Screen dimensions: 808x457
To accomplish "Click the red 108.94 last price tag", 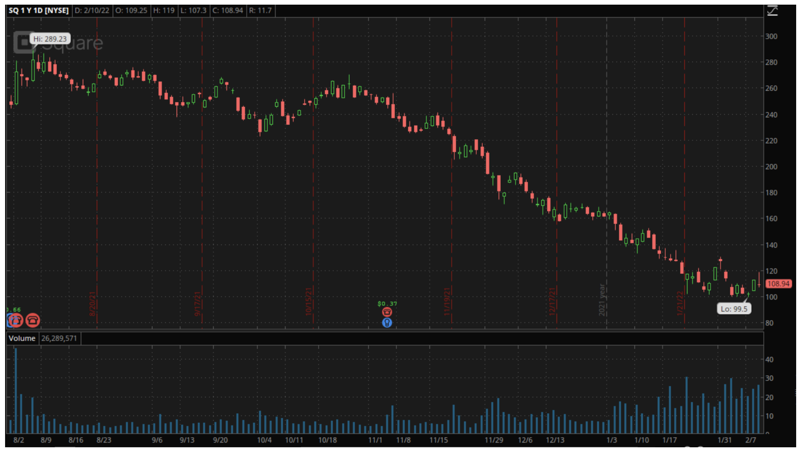I will click(778, 284).
